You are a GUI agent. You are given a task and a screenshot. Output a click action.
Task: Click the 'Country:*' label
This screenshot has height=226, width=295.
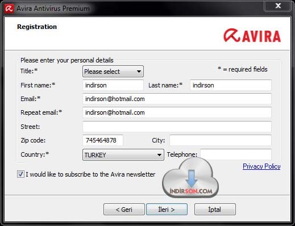coord(35,154)
